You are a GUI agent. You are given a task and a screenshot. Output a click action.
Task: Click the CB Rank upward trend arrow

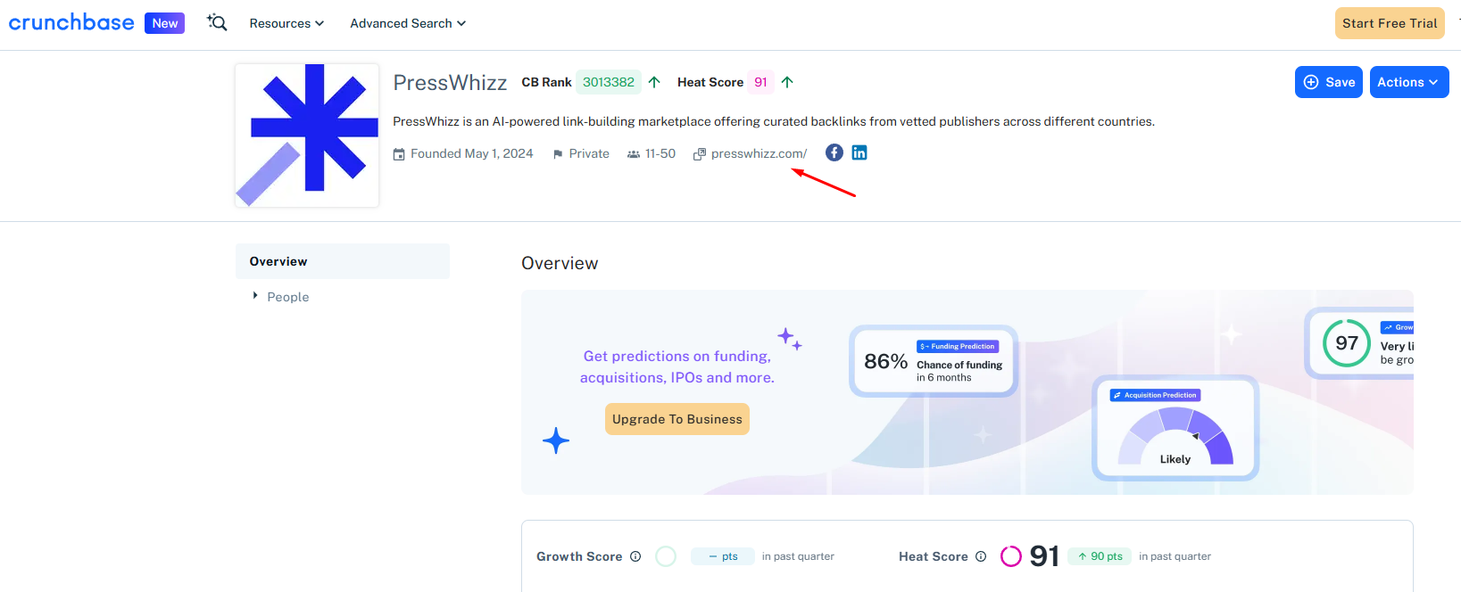pos(654,82)
